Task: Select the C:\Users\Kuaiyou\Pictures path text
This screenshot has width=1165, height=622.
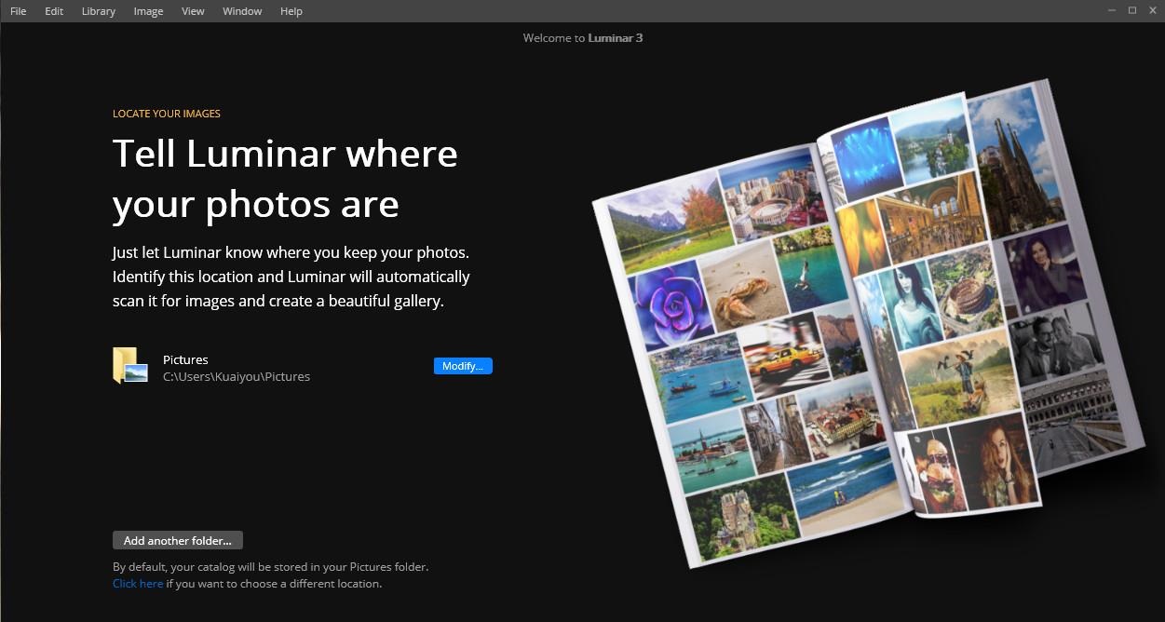Action: click(x=237, y=377)
